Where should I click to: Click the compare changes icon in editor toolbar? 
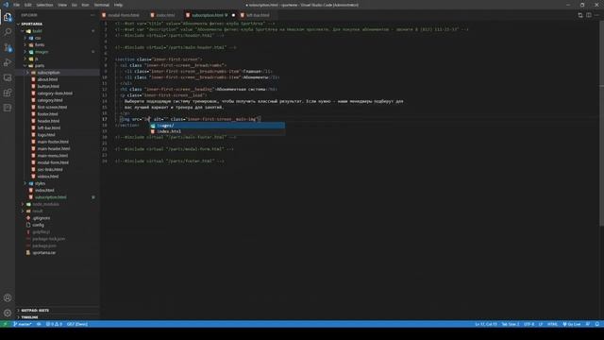click(x=580, y=15)
